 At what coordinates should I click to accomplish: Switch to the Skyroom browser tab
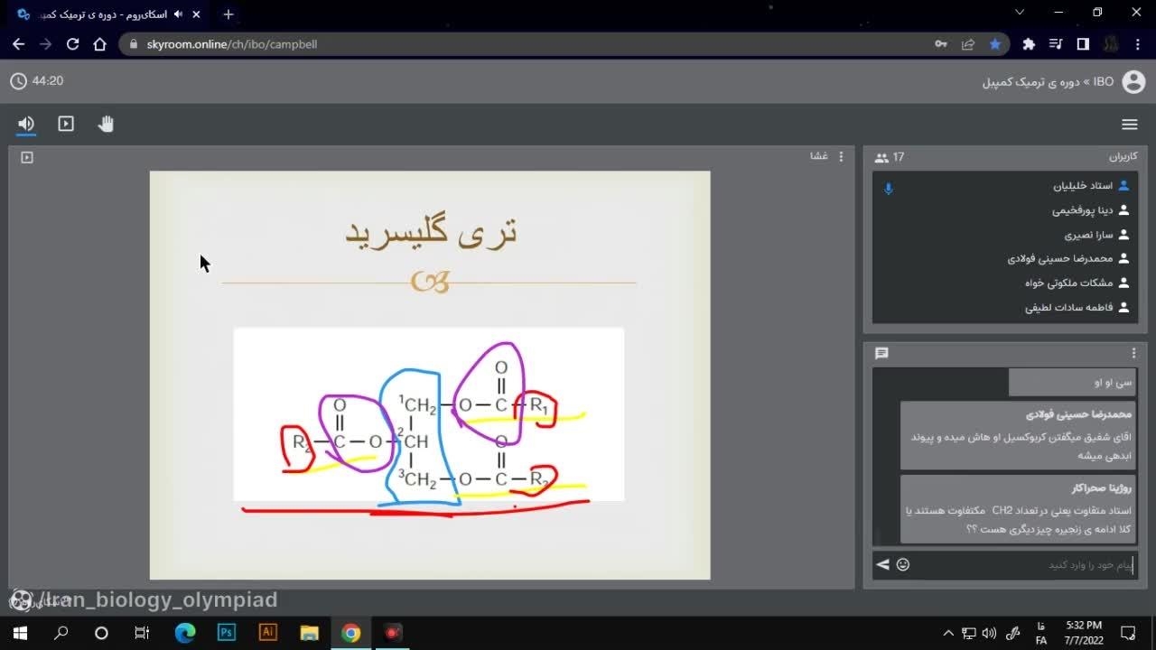(108, 14)
